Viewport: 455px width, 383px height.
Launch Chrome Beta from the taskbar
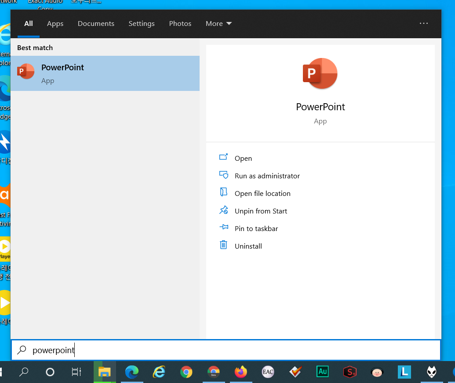tap(214, 372)
